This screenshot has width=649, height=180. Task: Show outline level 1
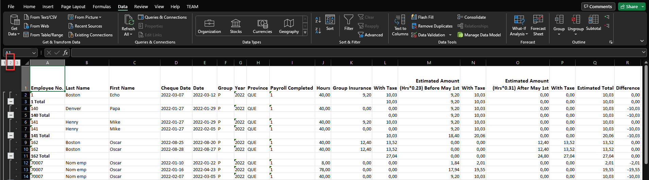click(4, 62)
